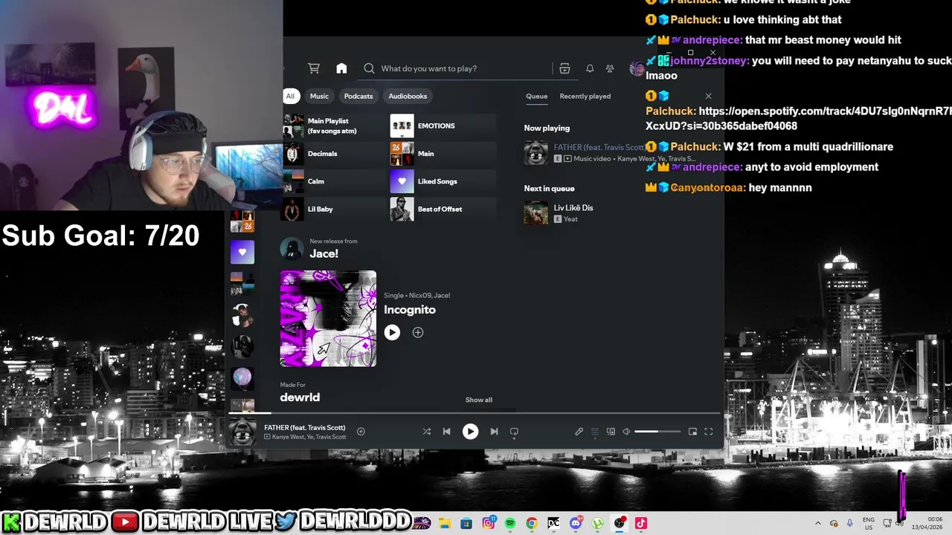Play the Incognito single
The image size is (952, 535).
pos(392,332)
